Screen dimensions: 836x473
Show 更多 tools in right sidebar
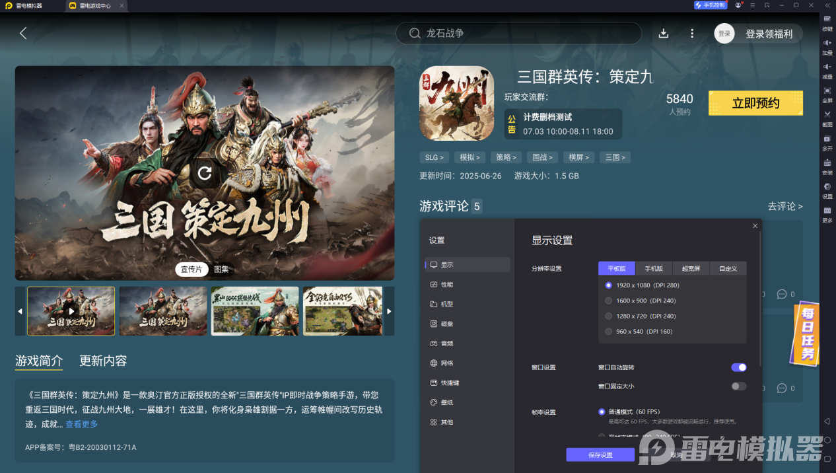point(827,214)
